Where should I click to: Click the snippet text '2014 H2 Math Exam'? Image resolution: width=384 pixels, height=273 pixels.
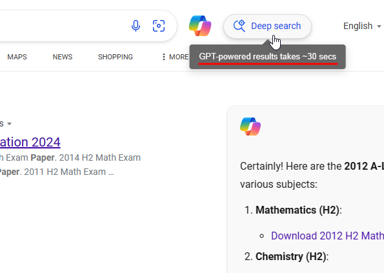(100, 157)
